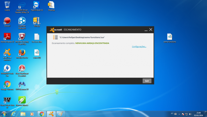Select the 'comer (1)' file icon
This screenshot has height=117, width=207.
37,54
